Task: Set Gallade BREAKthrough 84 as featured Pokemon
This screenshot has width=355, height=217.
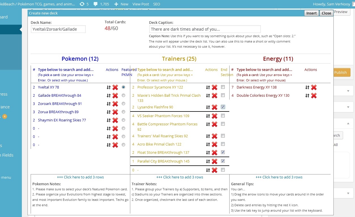Action: pyautogui.click(x=123, y=95)
